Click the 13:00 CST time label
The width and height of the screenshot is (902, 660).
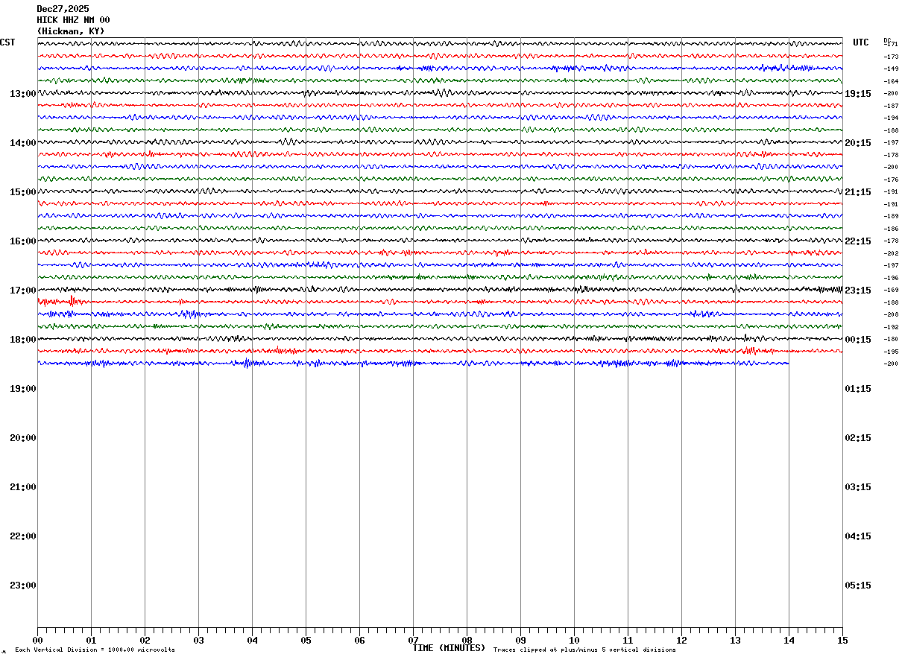(x=23, y=94)
